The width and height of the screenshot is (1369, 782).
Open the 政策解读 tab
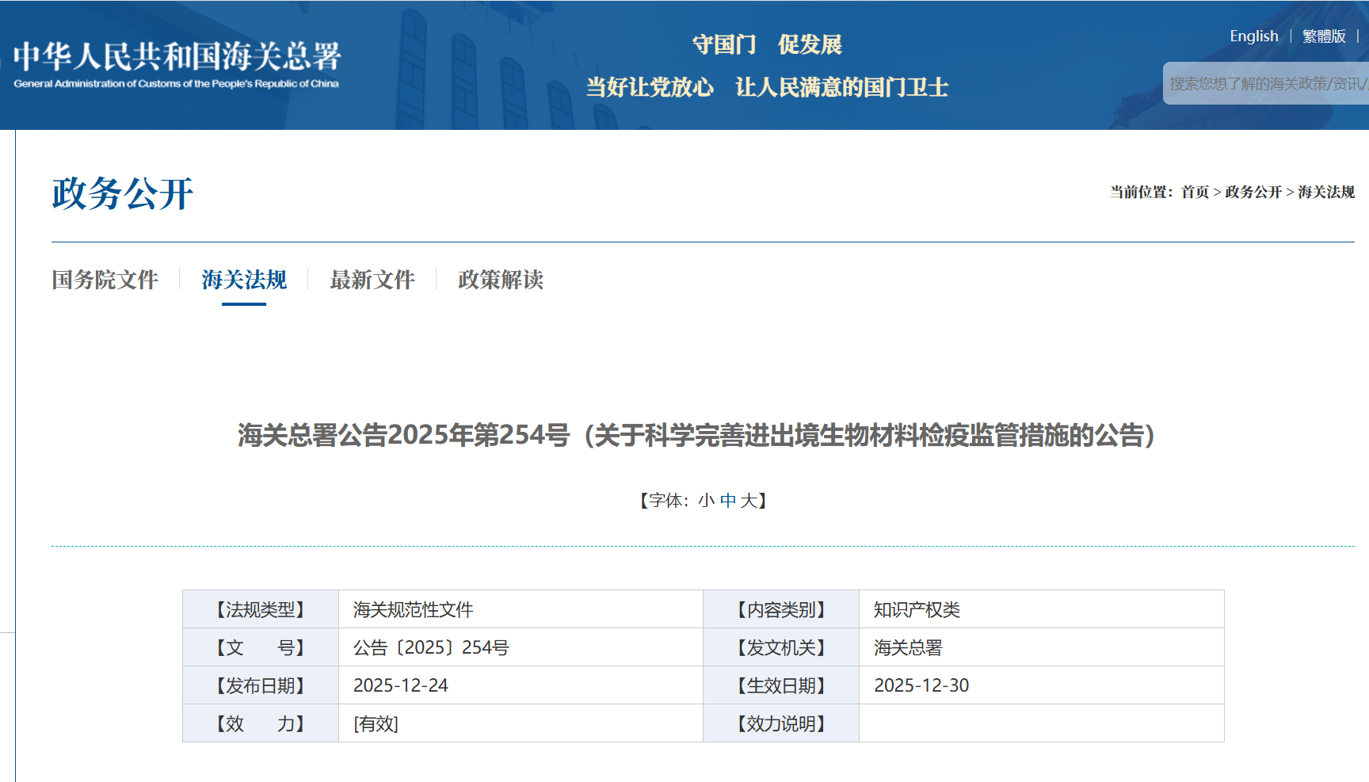[501, 280]
